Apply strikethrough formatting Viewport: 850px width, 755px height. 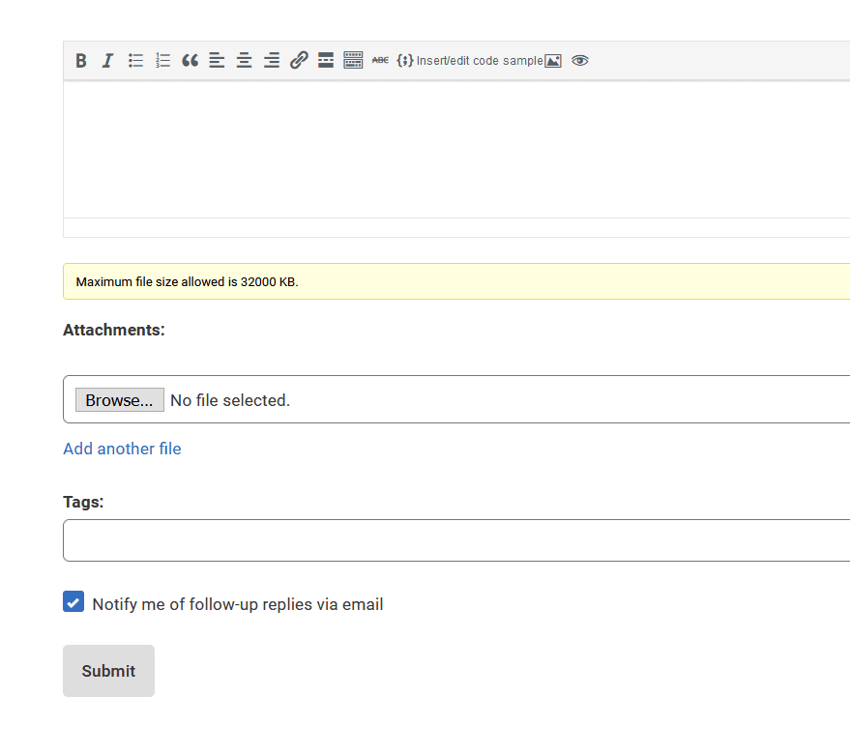pos(380,61)
